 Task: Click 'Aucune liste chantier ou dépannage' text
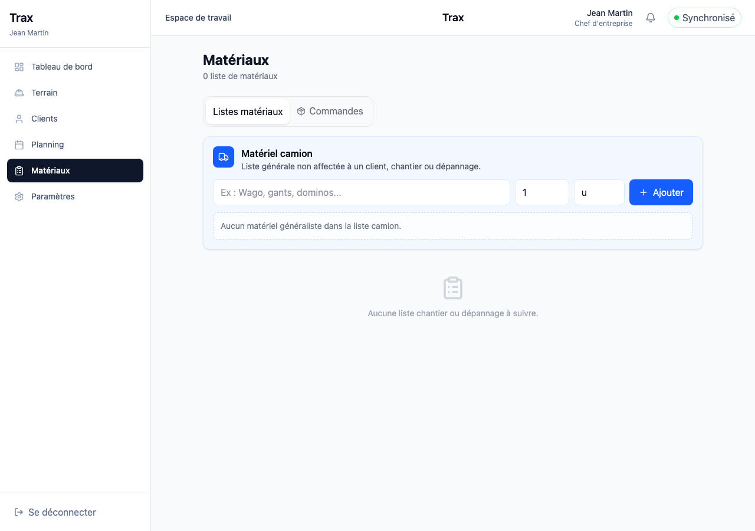[x=453, y=313]
